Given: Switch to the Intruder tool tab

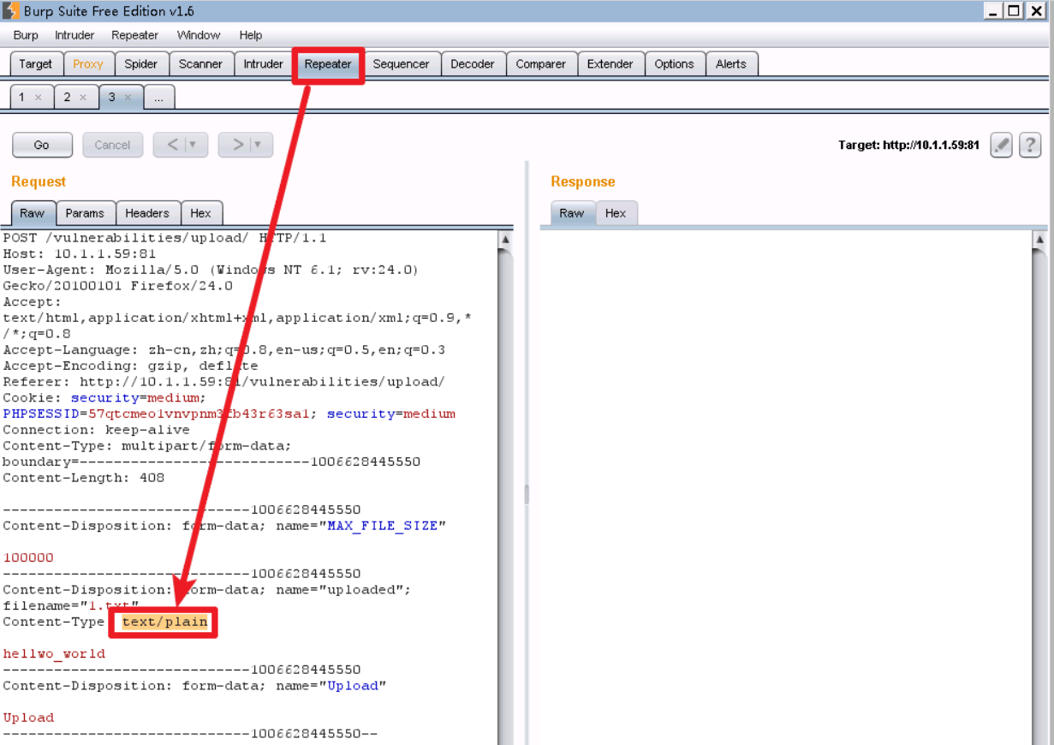Looking at the screenshot, I should coord(264,63).
